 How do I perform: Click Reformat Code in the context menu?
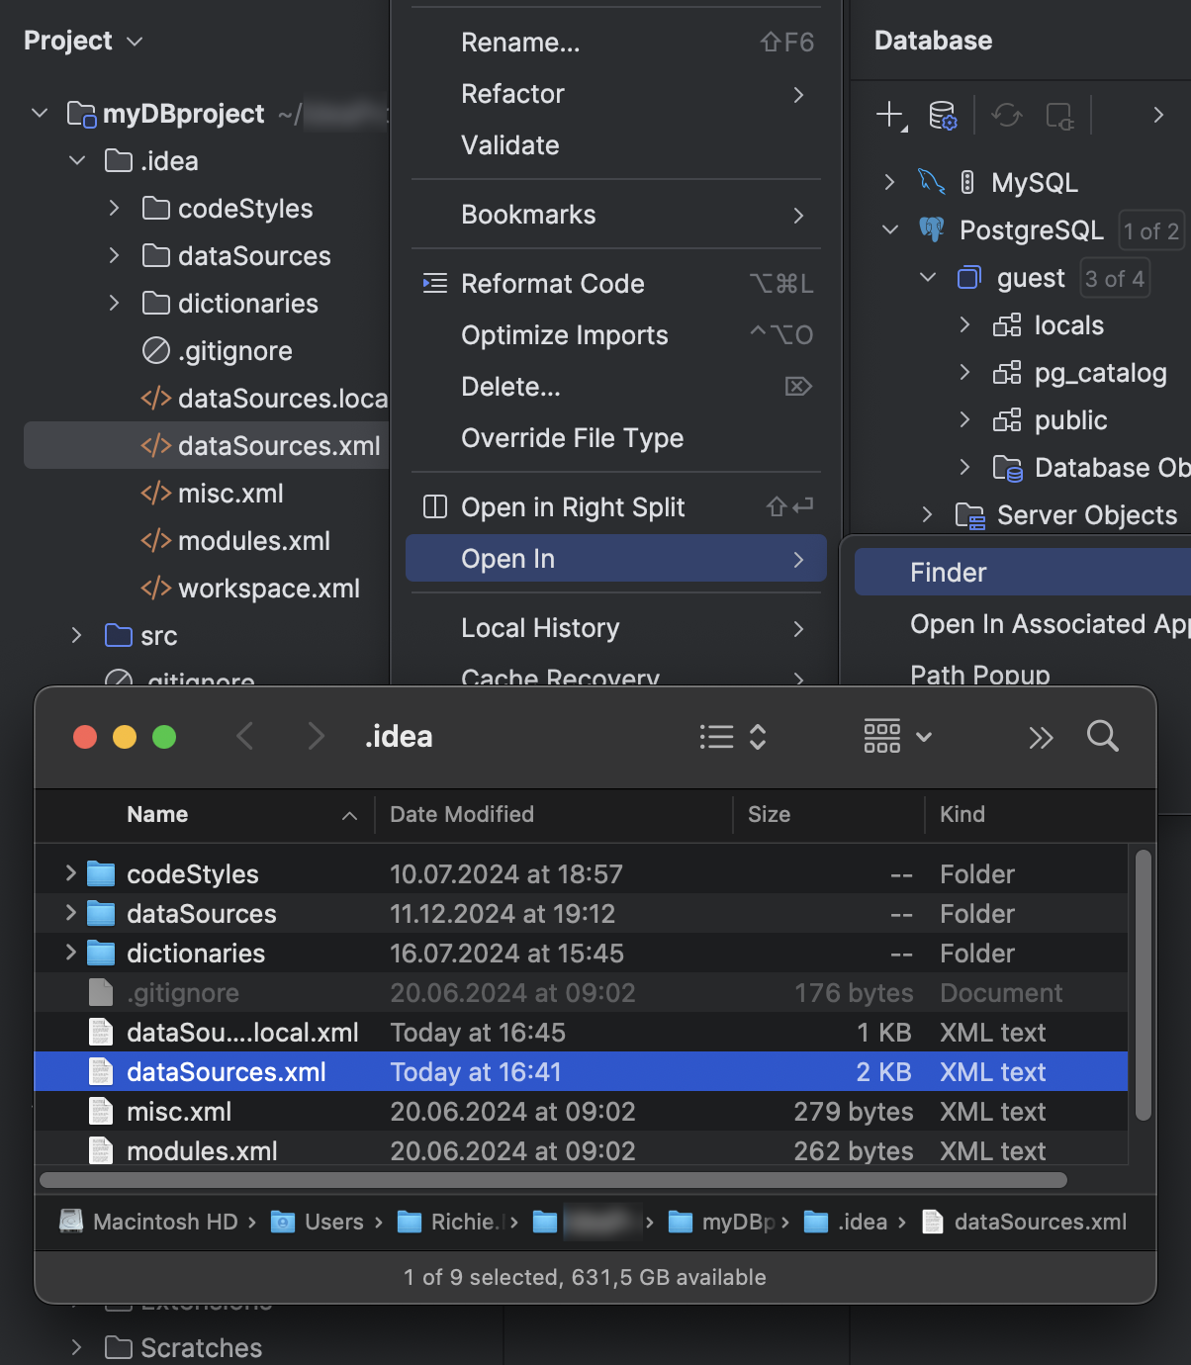pyautogui.click(x=552, y=284)
